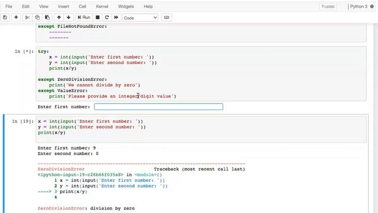Open the Edit menu
The width and height of the screenshot is (378, 213).
(x=25, y=7)
